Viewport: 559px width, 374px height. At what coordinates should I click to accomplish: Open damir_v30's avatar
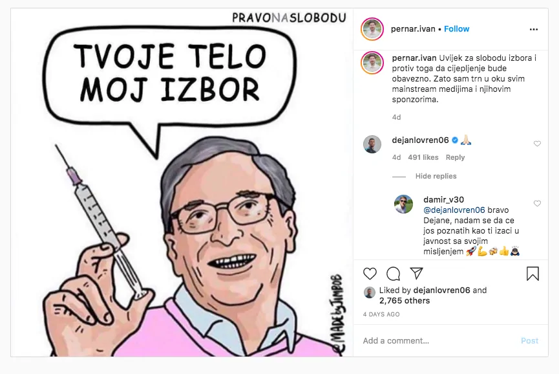[x=403, y=204]
